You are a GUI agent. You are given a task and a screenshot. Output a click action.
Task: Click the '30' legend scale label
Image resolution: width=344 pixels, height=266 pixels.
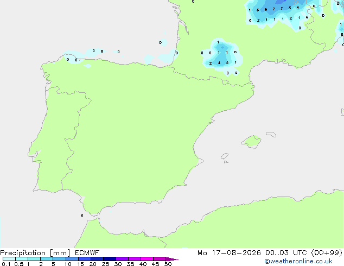[118, 264]
